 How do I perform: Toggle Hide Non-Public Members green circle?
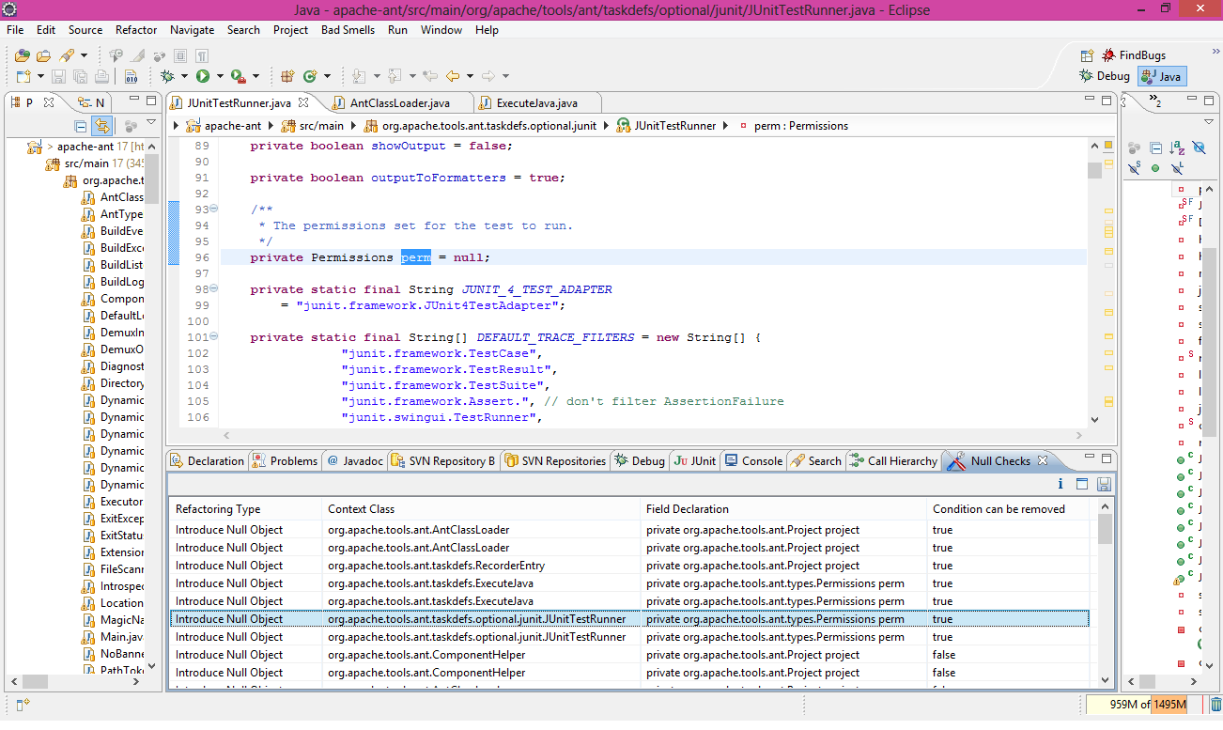click(x=1155, y=168)
